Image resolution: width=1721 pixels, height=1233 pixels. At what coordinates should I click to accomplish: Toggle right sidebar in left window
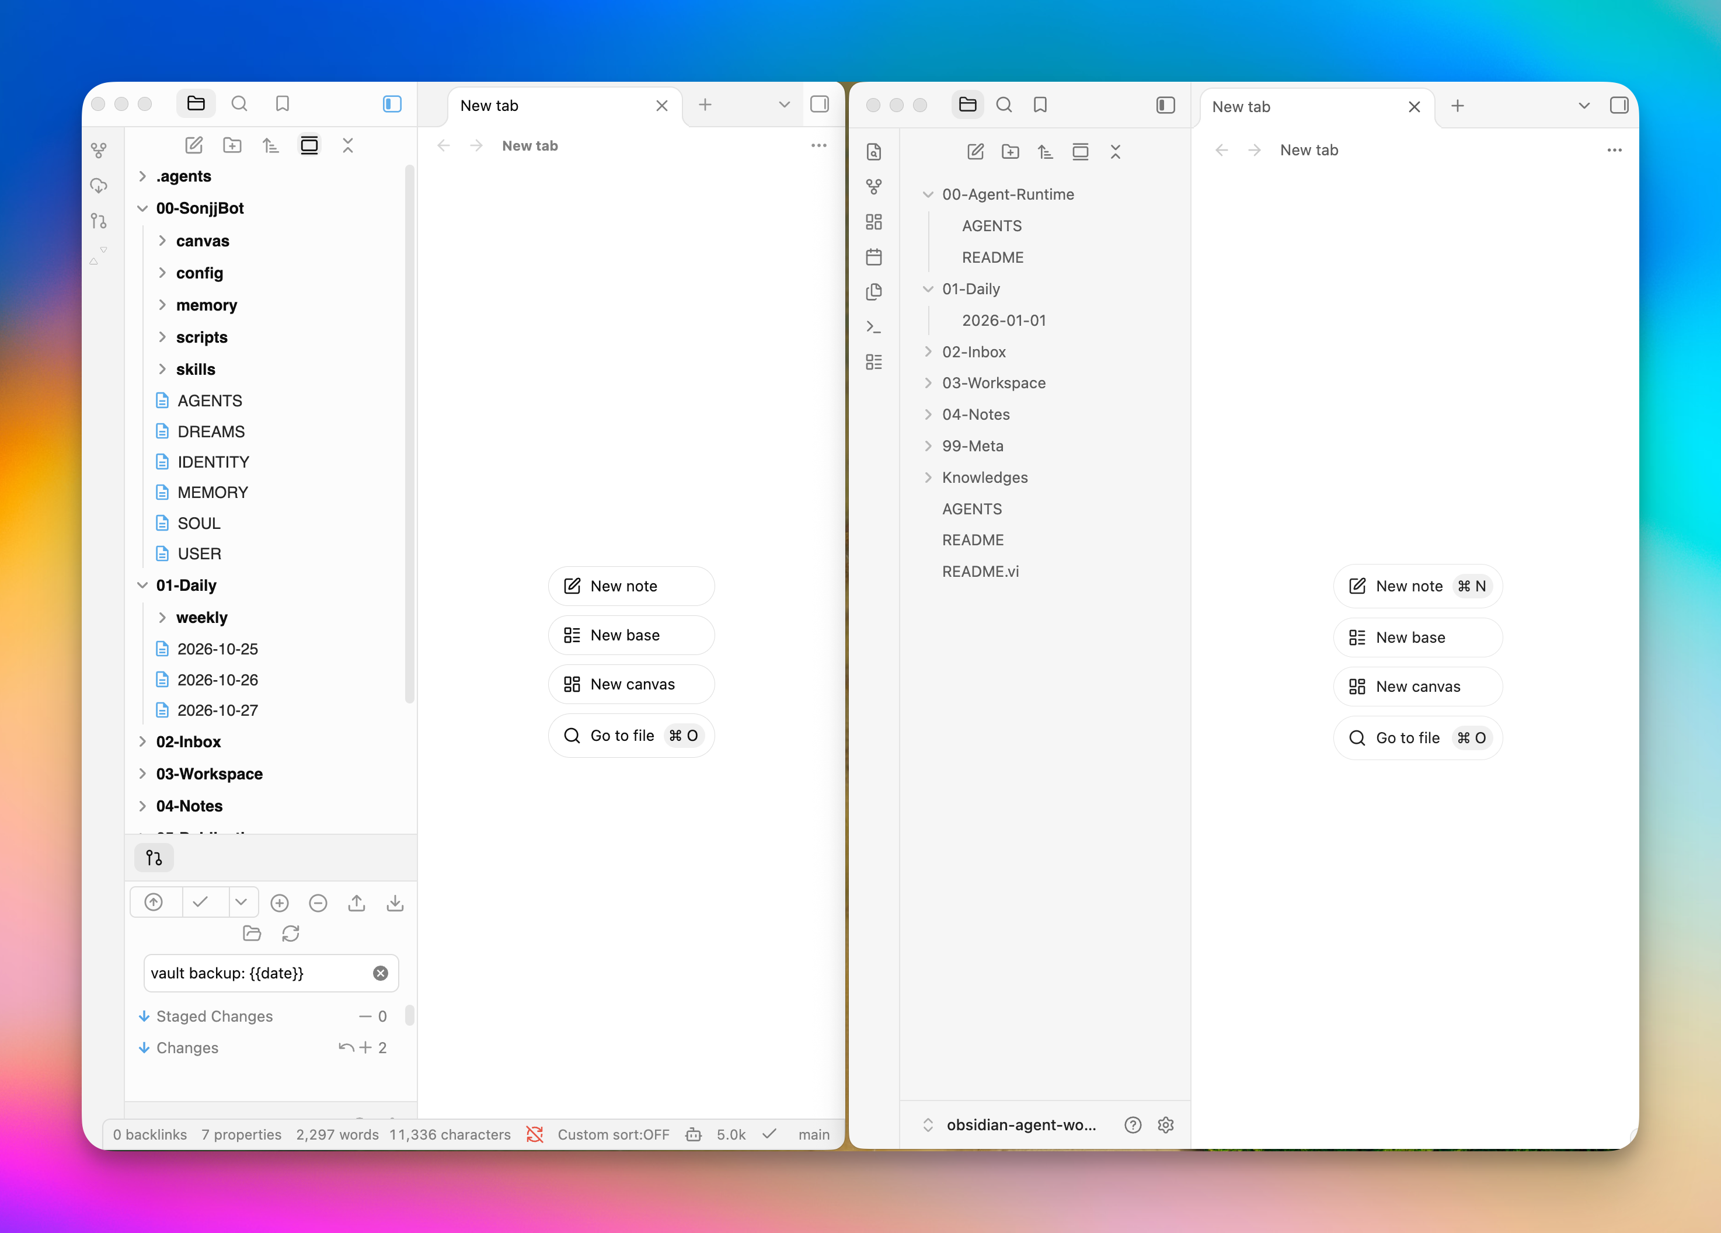(x=820, y=104)
